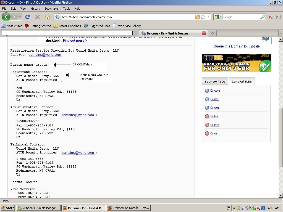Screen dimensions: 283x212
Task: Click the red icon beside Dr.info
Action: tap(207, 125)
